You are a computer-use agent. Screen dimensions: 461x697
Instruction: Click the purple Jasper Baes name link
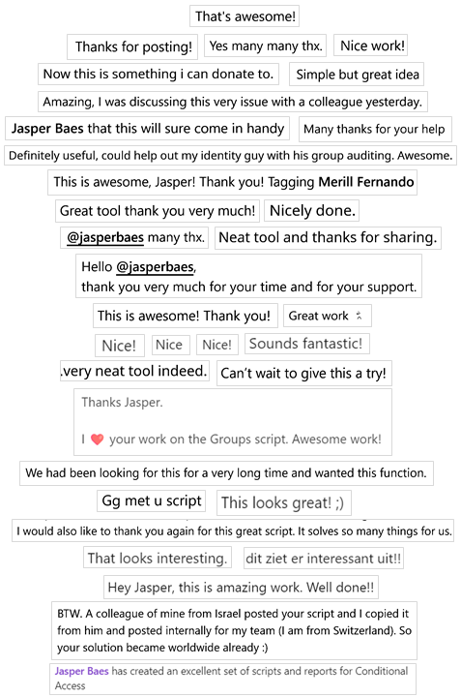click(81, 671)
